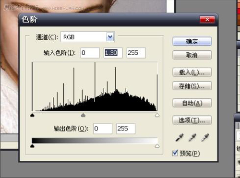Click the 色阶 dialog title bar
This screenshot has height=178, width=240.
[x=119, y=20]
